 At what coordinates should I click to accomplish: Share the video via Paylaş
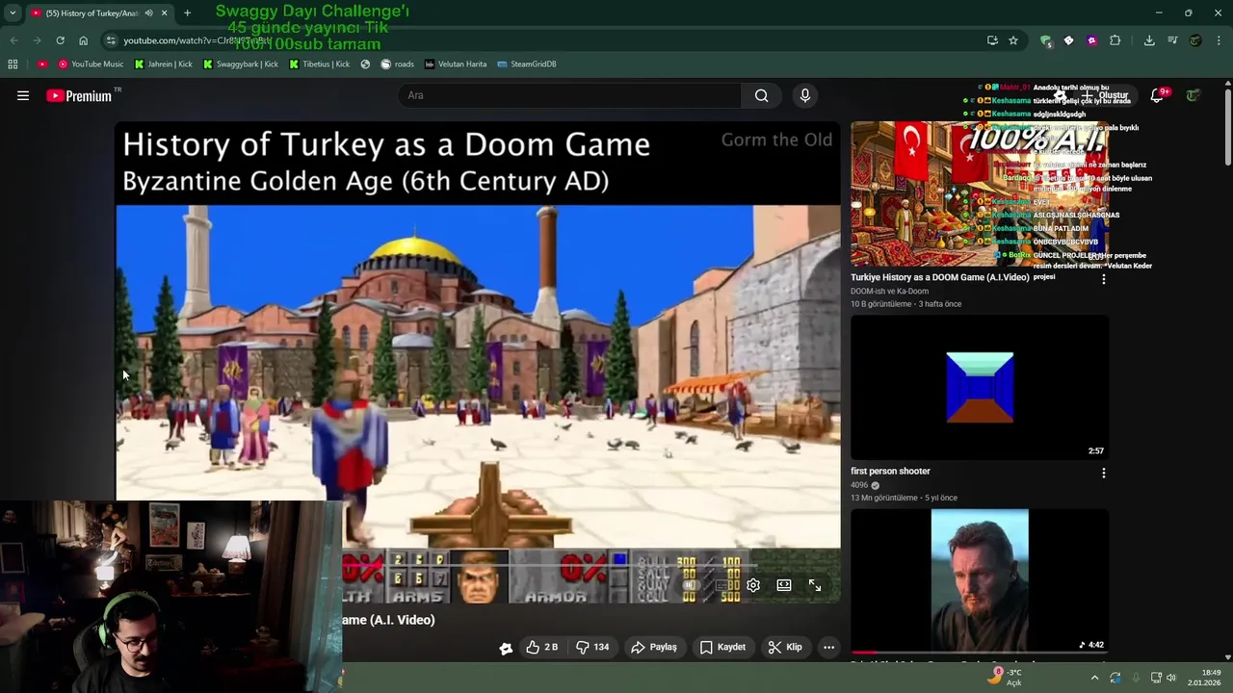pyautogui.click(x=654, y=647)
